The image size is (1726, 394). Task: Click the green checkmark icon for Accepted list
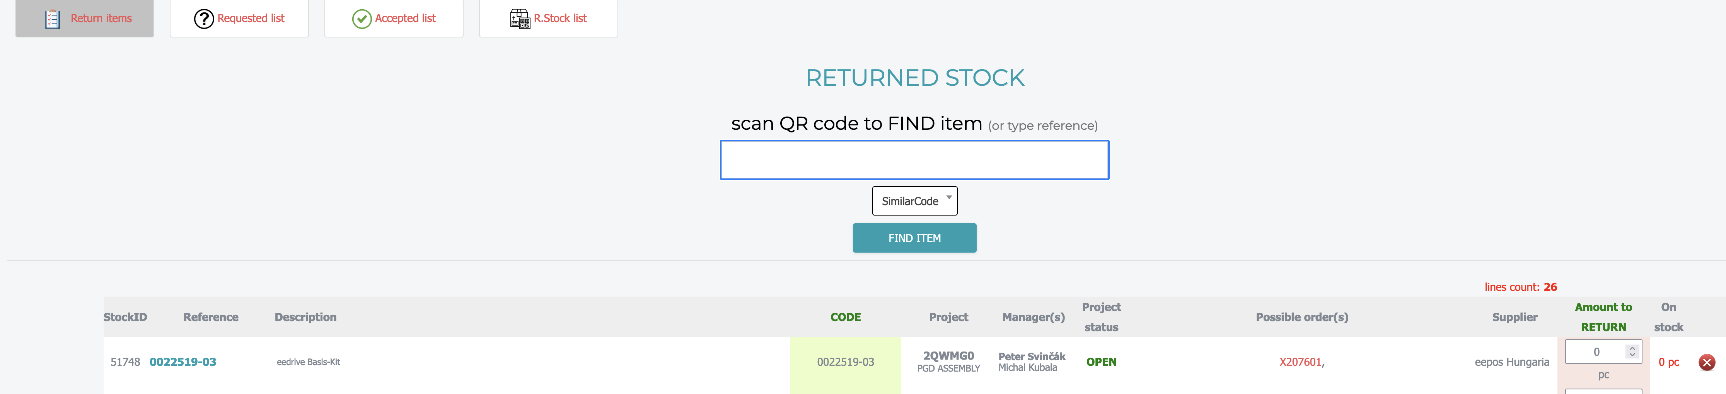pos(362,19)
